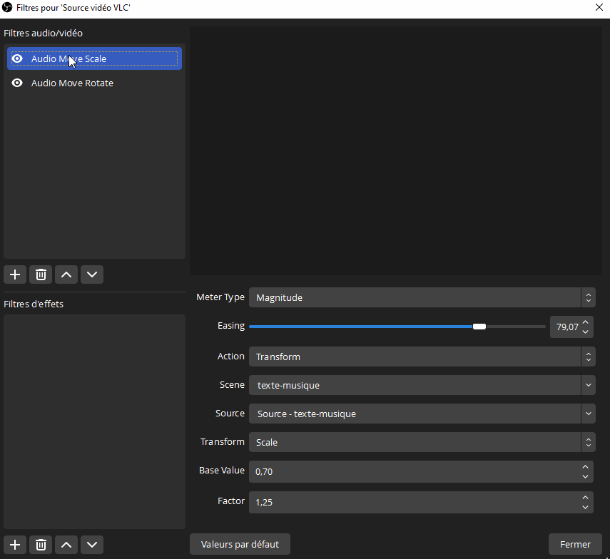Close dialog with the Fermer button
Viewport: 610px width, 559px height.
[575, 544]
